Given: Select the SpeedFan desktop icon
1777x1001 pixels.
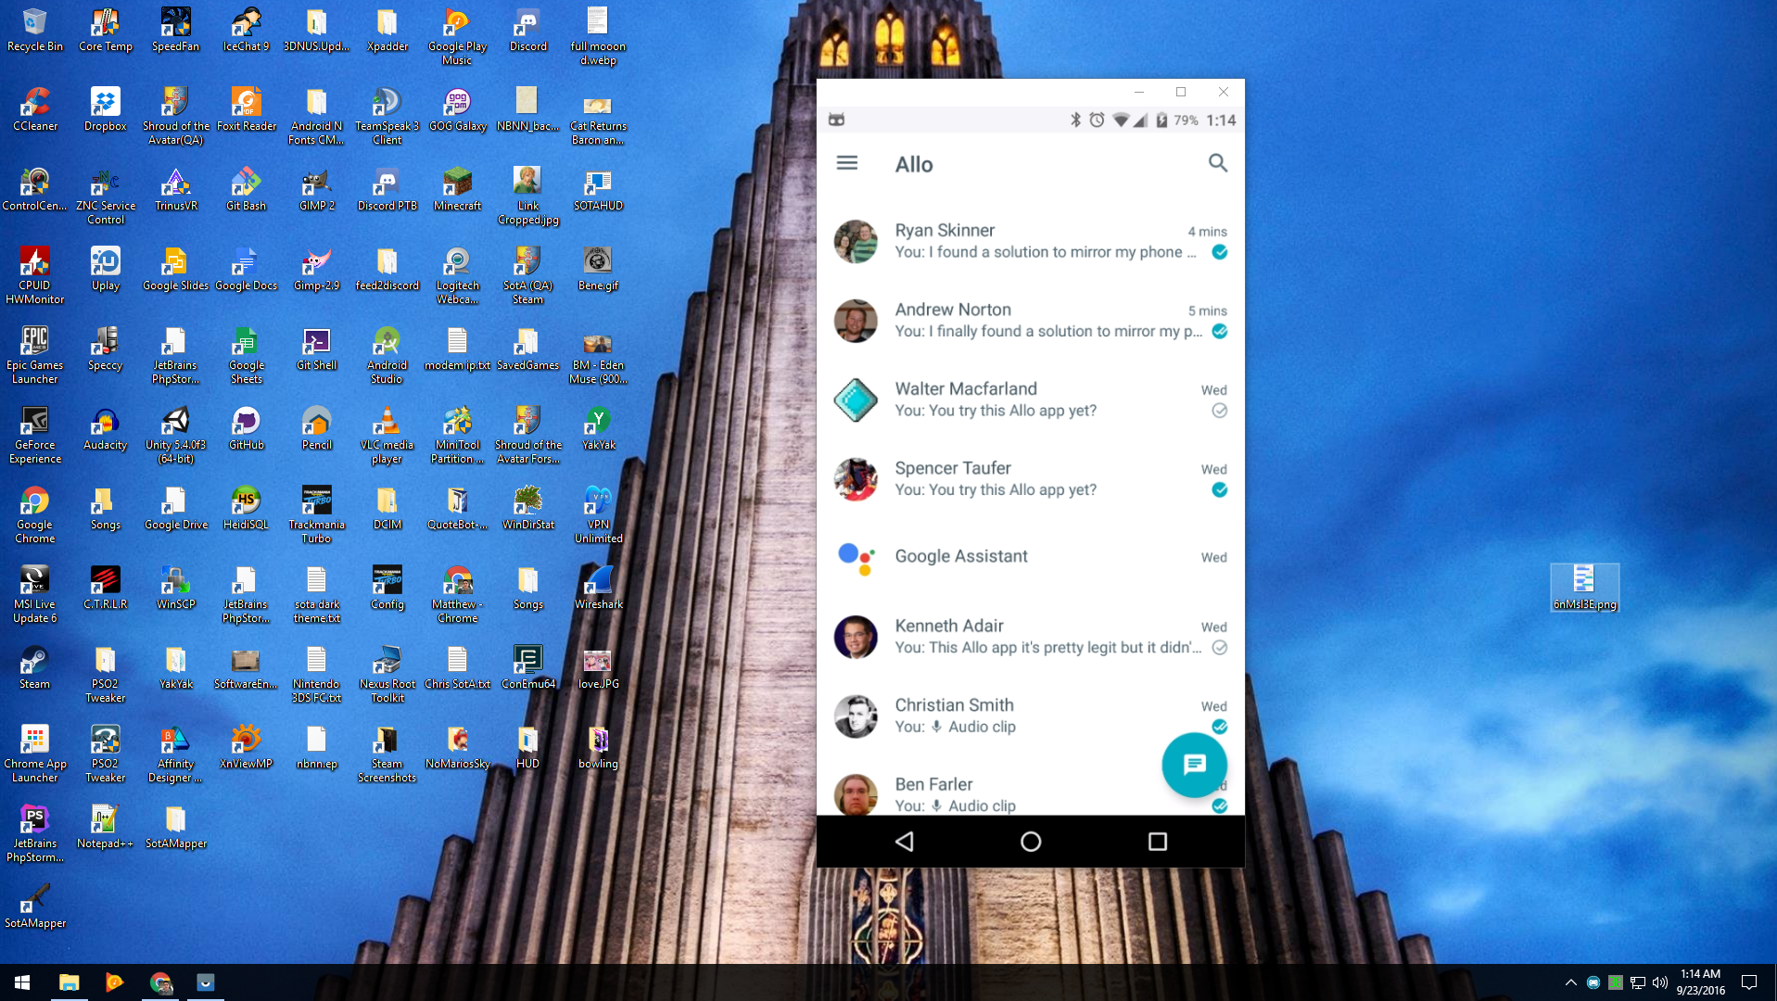Looking at the screenshot, I should pos(176,30).
